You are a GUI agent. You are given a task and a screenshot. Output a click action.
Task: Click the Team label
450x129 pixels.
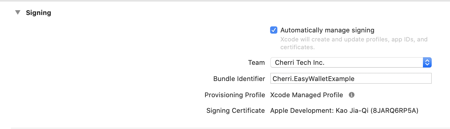coord(256,63)
